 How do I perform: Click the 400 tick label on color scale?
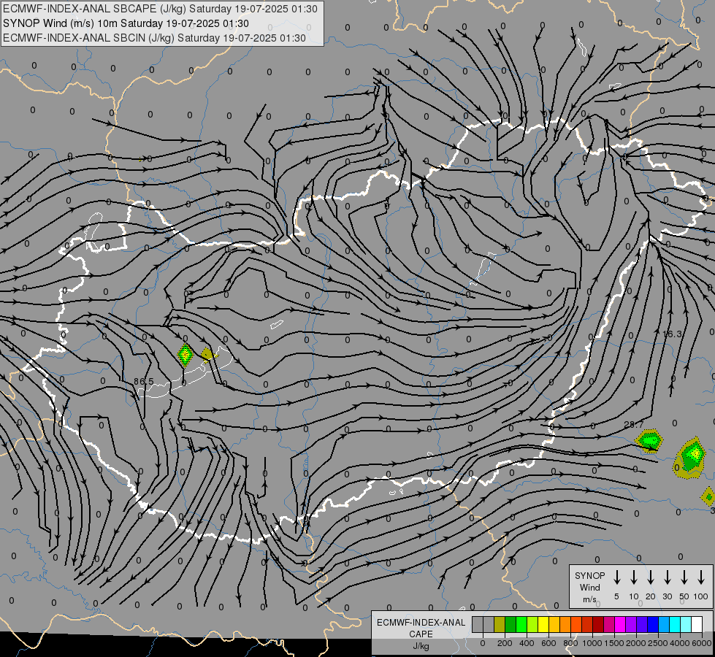point(527,643)
